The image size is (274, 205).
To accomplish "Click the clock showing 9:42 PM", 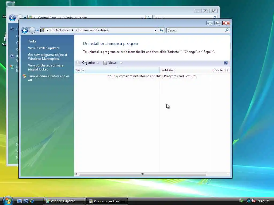I will point(264,201).
